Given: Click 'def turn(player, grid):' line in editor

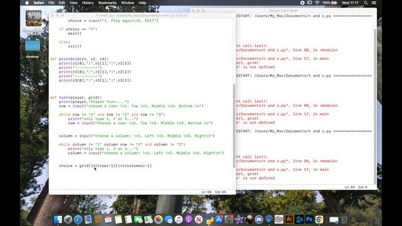Looking at the screenshot, I should [x=76, y=97].
